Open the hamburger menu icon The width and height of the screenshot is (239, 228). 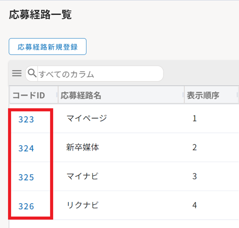point(17,73)
